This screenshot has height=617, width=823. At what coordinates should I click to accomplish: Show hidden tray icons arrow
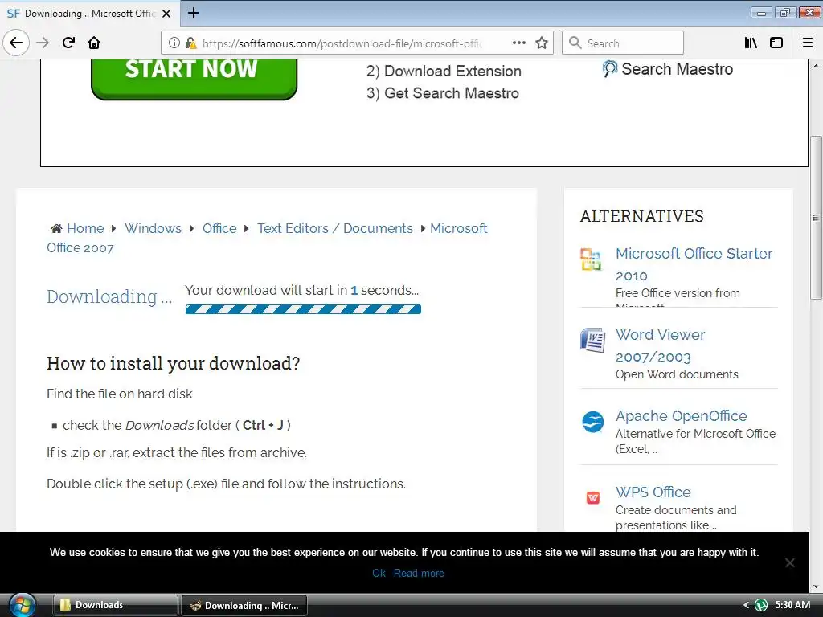tap(746, 605)
